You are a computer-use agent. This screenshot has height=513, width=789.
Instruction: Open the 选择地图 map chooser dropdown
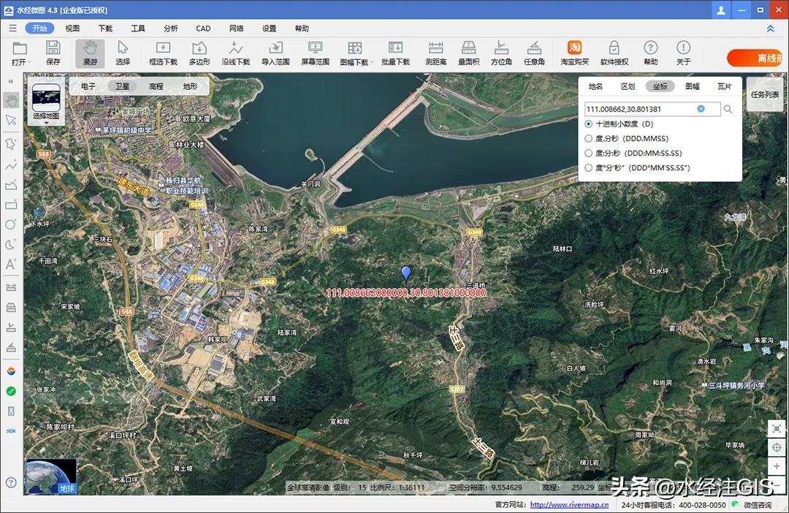[46, 103]
